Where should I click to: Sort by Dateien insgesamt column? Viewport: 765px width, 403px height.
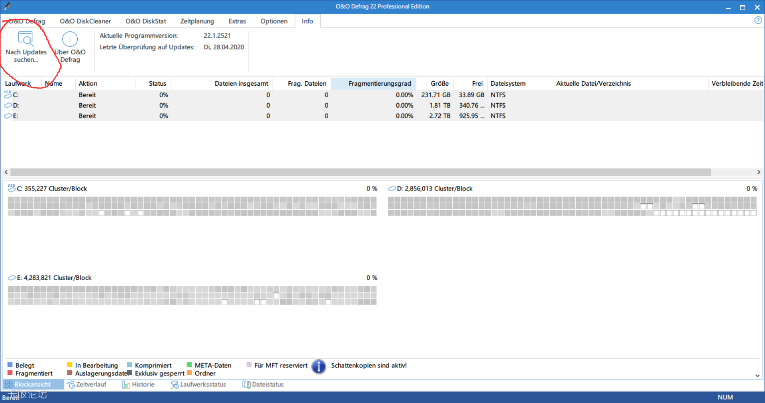coord(222,83)
